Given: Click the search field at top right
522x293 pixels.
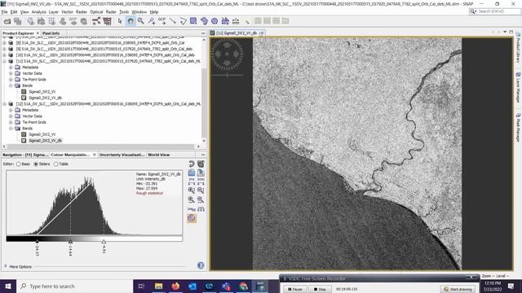Looking at the screenshot, I should point(495,11).
